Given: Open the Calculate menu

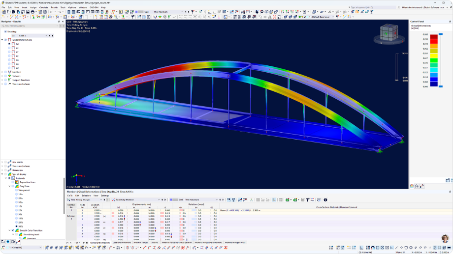Looking at the screenshot, I should [x=44, y=7].
